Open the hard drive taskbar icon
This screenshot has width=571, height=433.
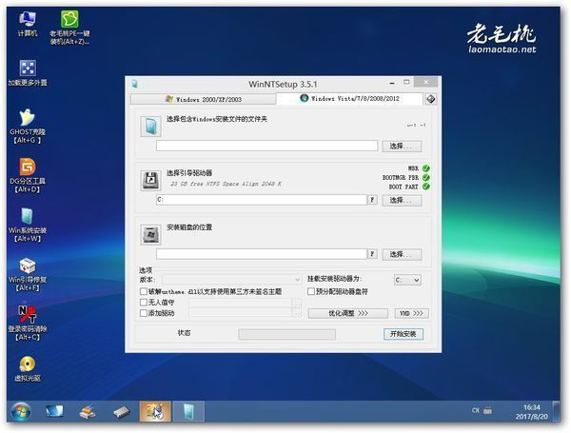[x=122, y=412]
